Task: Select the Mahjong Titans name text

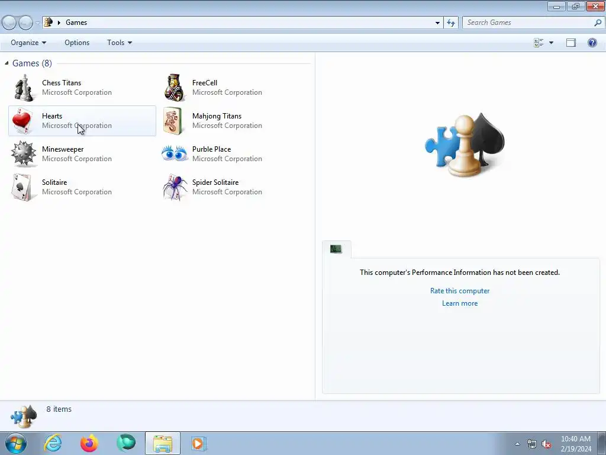Action: [x=217, y=116]
